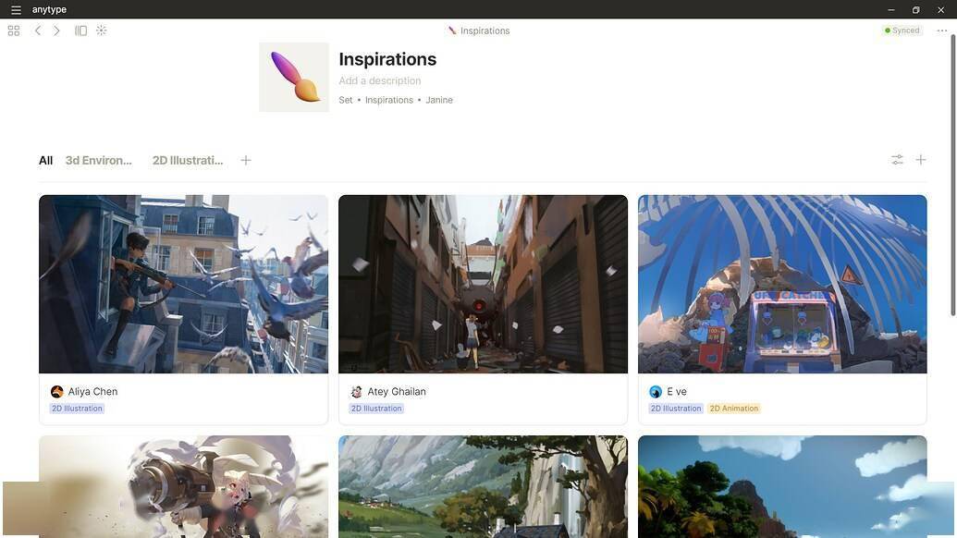Screen dimensions: 957x538
Task: Click the Add a description field
Action: pyautogui.click(x=380, y=81)
